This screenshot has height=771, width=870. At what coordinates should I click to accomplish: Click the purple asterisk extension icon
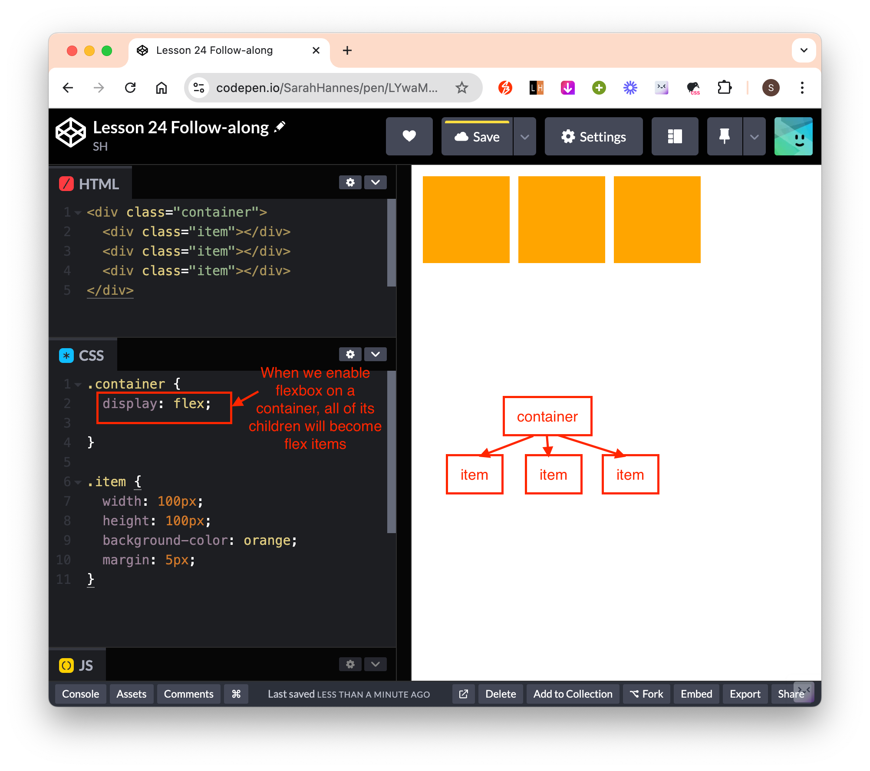tap(630, 88)
